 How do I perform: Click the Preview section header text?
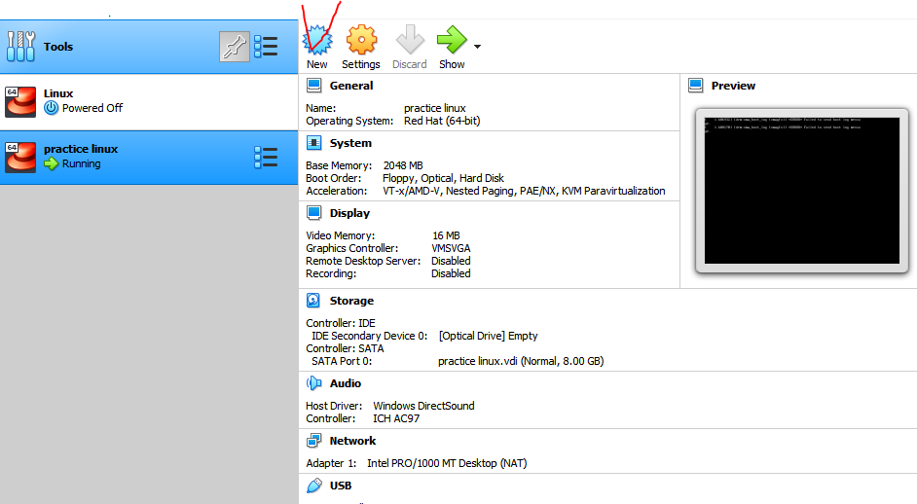(733, 86)
